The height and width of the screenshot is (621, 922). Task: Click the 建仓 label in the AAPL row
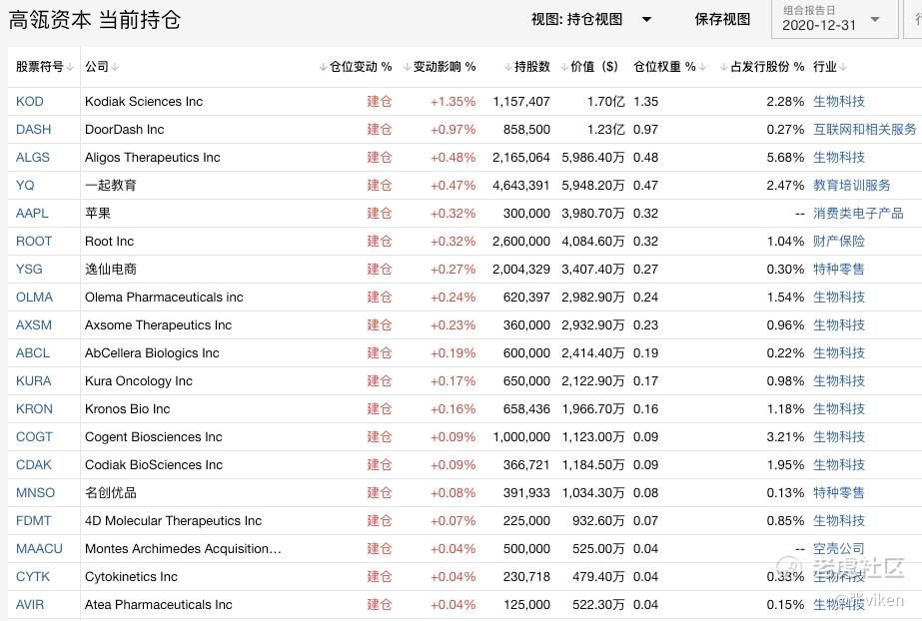pos(380,214)
